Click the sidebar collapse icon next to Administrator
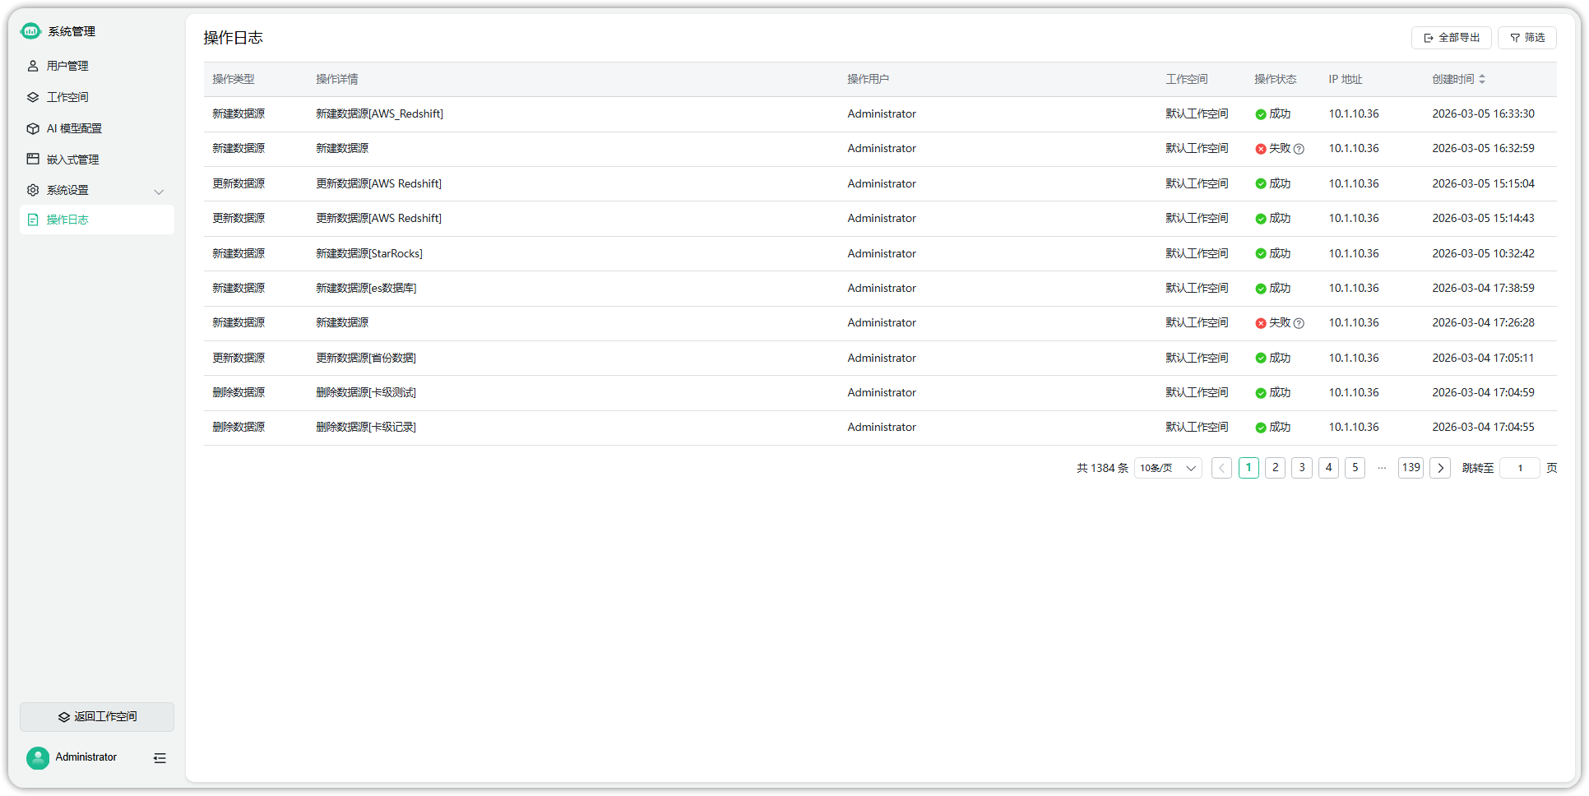1589x796 pixels. tap(160, 758)
